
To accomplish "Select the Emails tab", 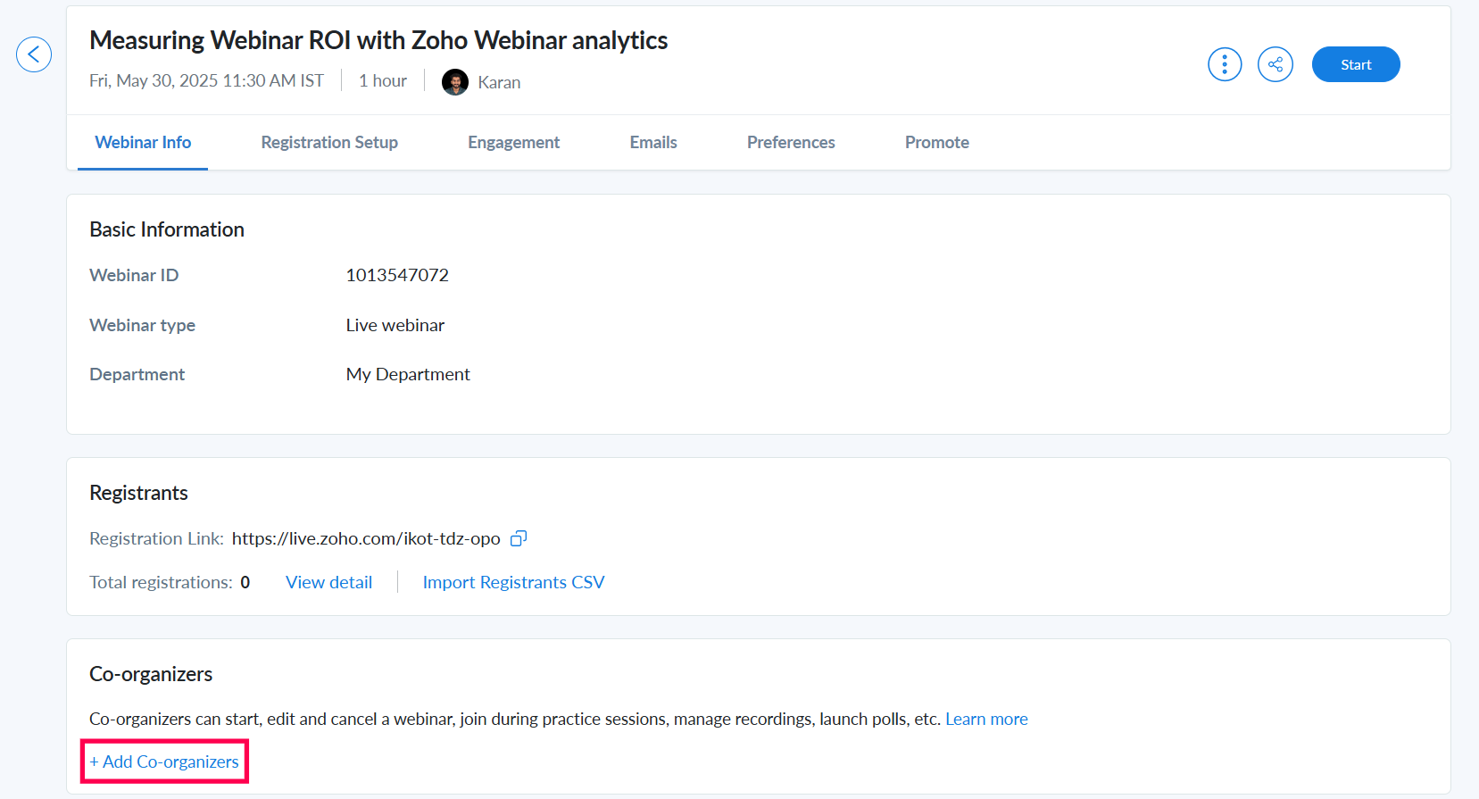I will pyautogui.click(x=653, y=142).
